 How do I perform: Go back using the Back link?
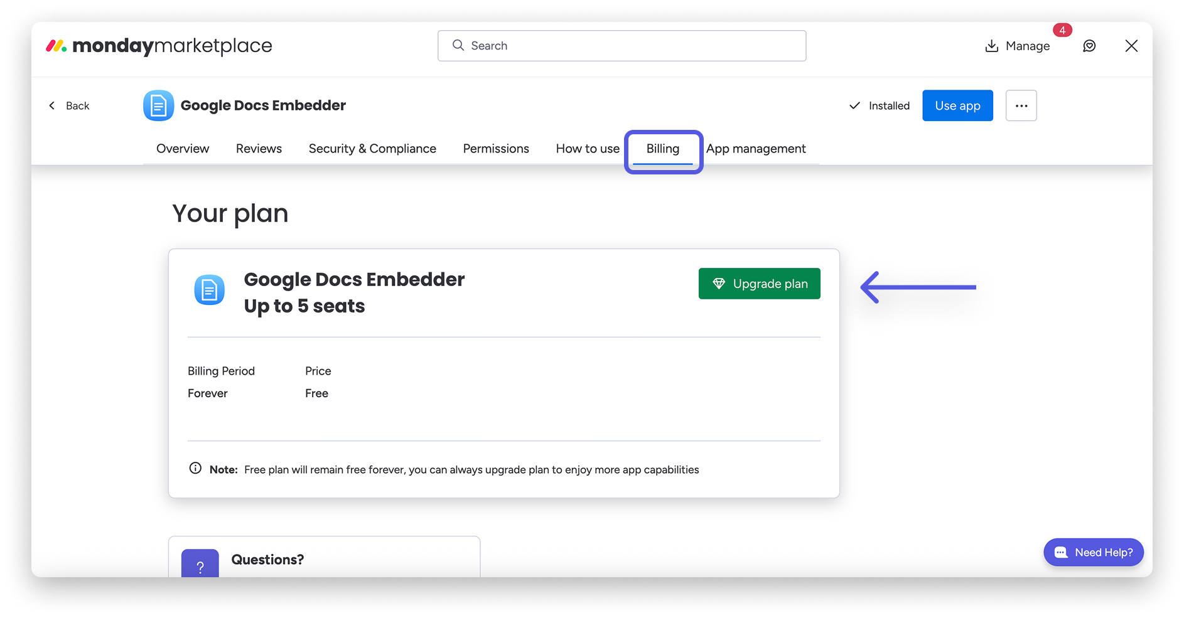pyautogui.click(x=69, y=105)
